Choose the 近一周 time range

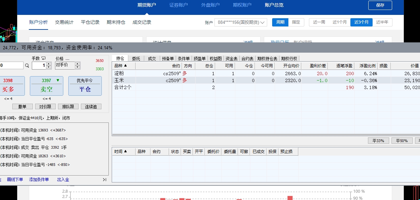(319, 22)
